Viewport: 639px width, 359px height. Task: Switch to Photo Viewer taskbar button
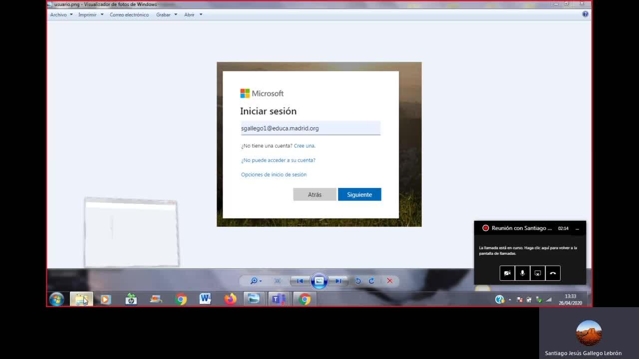(254, 299)
